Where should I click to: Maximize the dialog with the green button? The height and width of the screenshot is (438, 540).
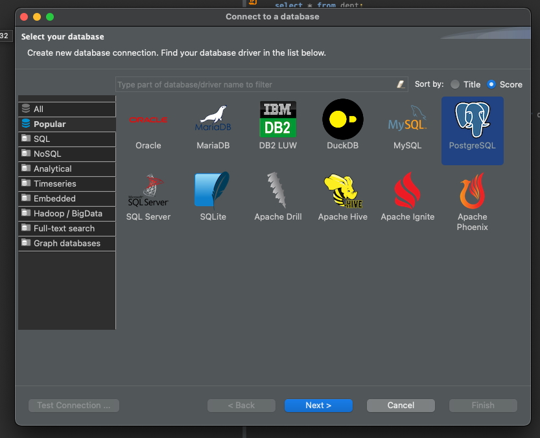50,17
